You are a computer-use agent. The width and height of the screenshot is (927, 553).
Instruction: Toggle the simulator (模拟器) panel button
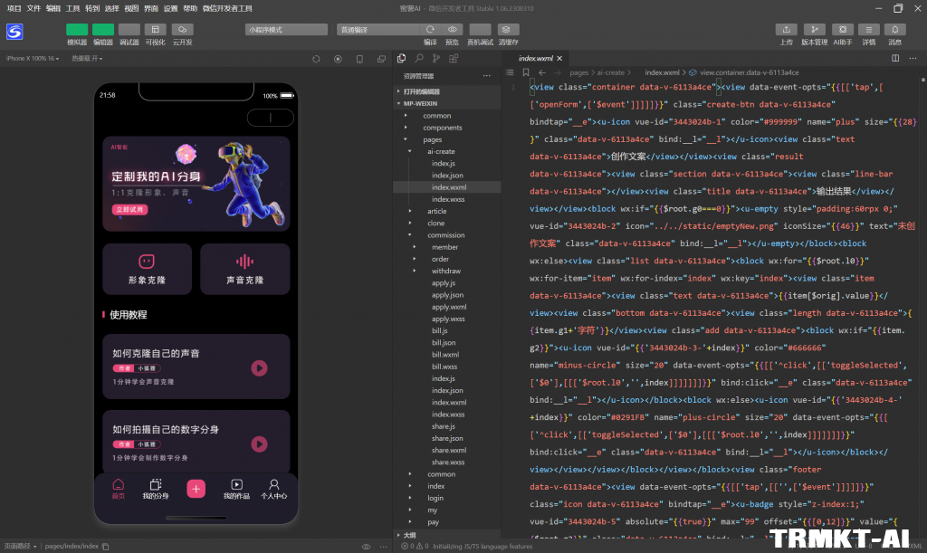click(77, 30)
